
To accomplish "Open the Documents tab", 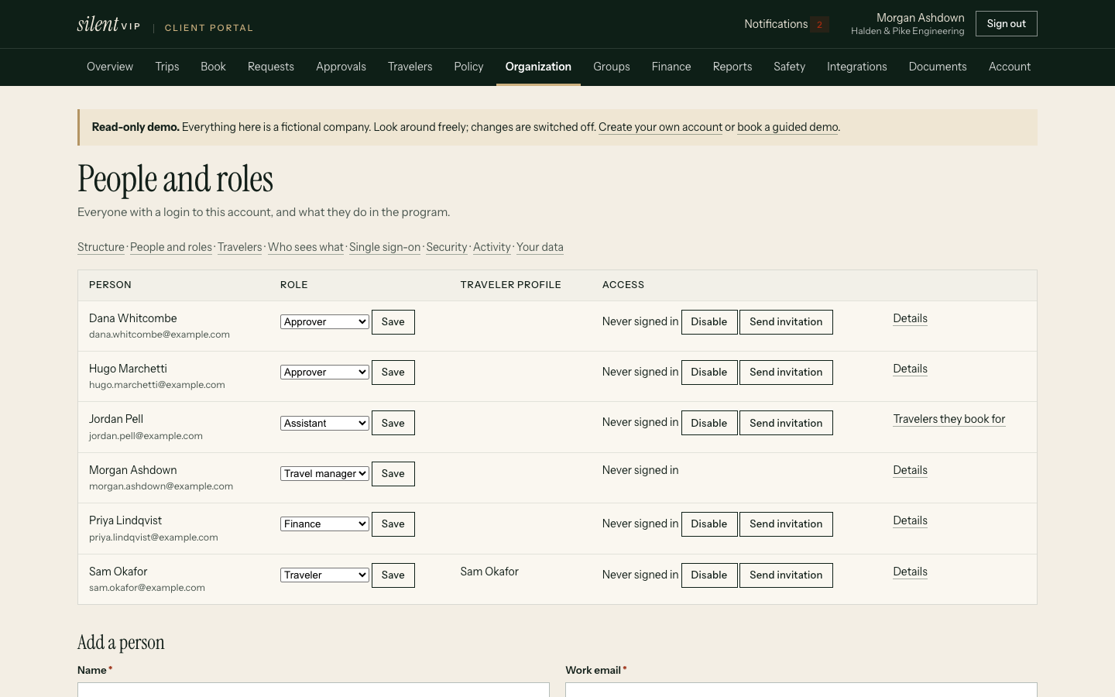I will (938, 67).
